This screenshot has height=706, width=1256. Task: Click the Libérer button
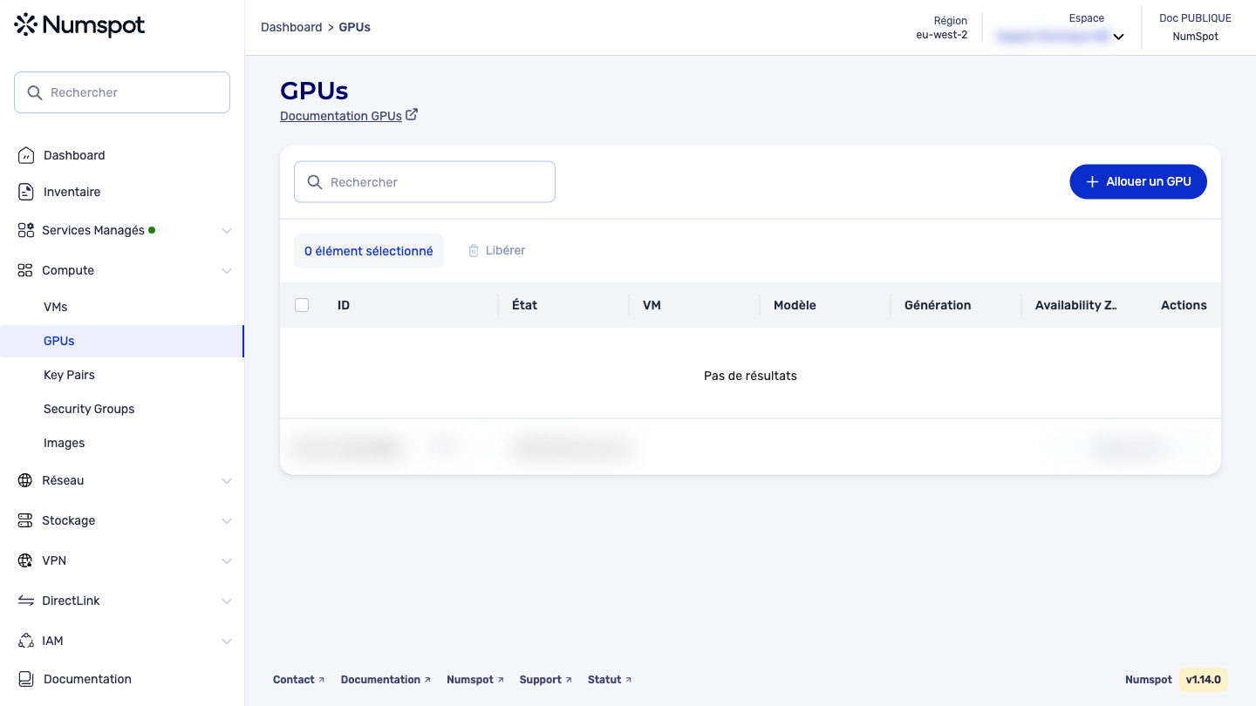pos(496,250)
